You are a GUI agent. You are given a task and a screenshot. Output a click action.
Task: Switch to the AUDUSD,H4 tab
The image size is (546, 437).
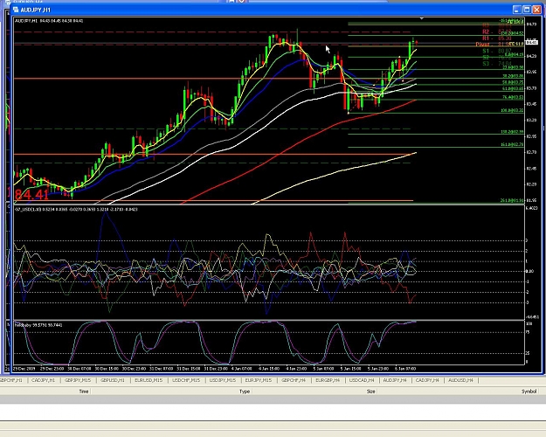pyautogui.click(x=460, y=380)
